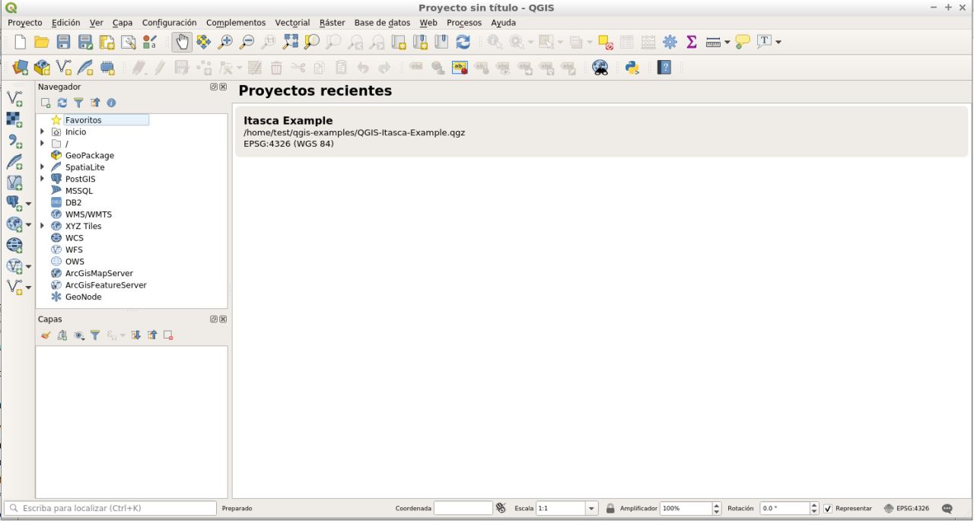
Task: Create a new blank project
Action: 21,42
